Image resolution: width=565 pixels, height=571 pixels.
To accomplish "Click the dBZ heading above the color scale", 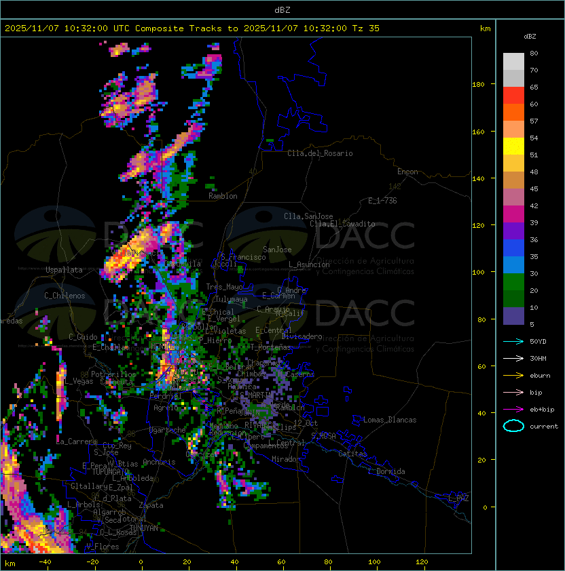I will point(530,37).
